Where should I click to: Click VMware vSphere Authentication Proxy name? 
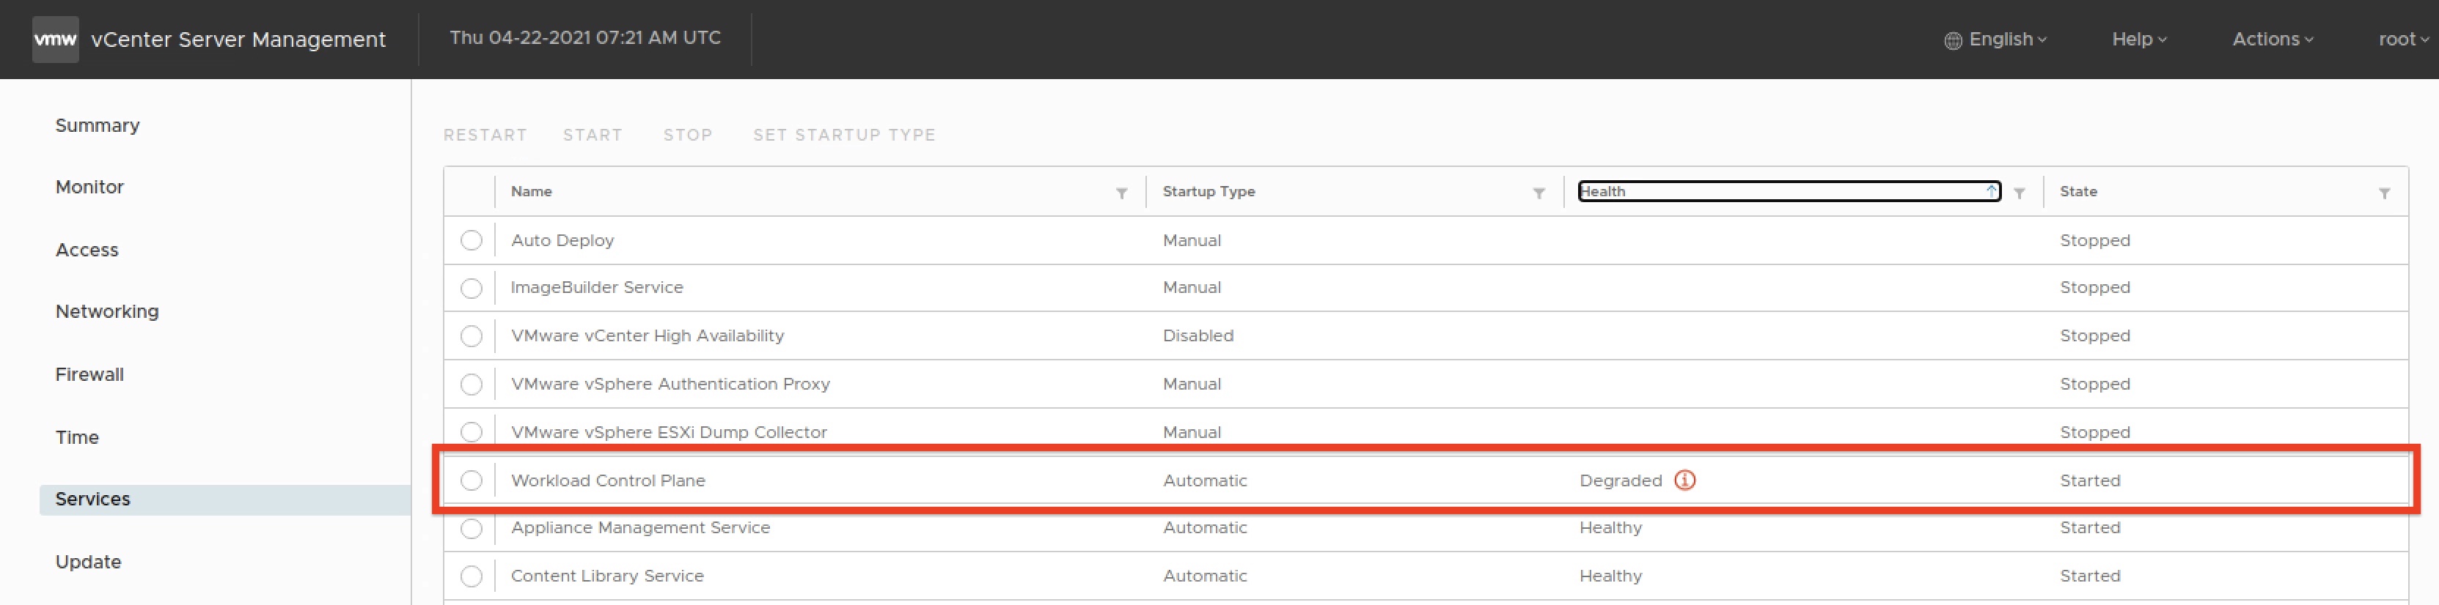click(x=670, y=384)
